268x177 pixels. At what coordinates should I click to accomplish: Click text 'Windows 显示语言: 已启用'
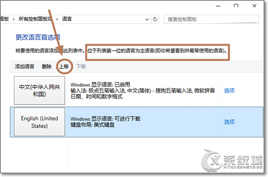(100, 84)
